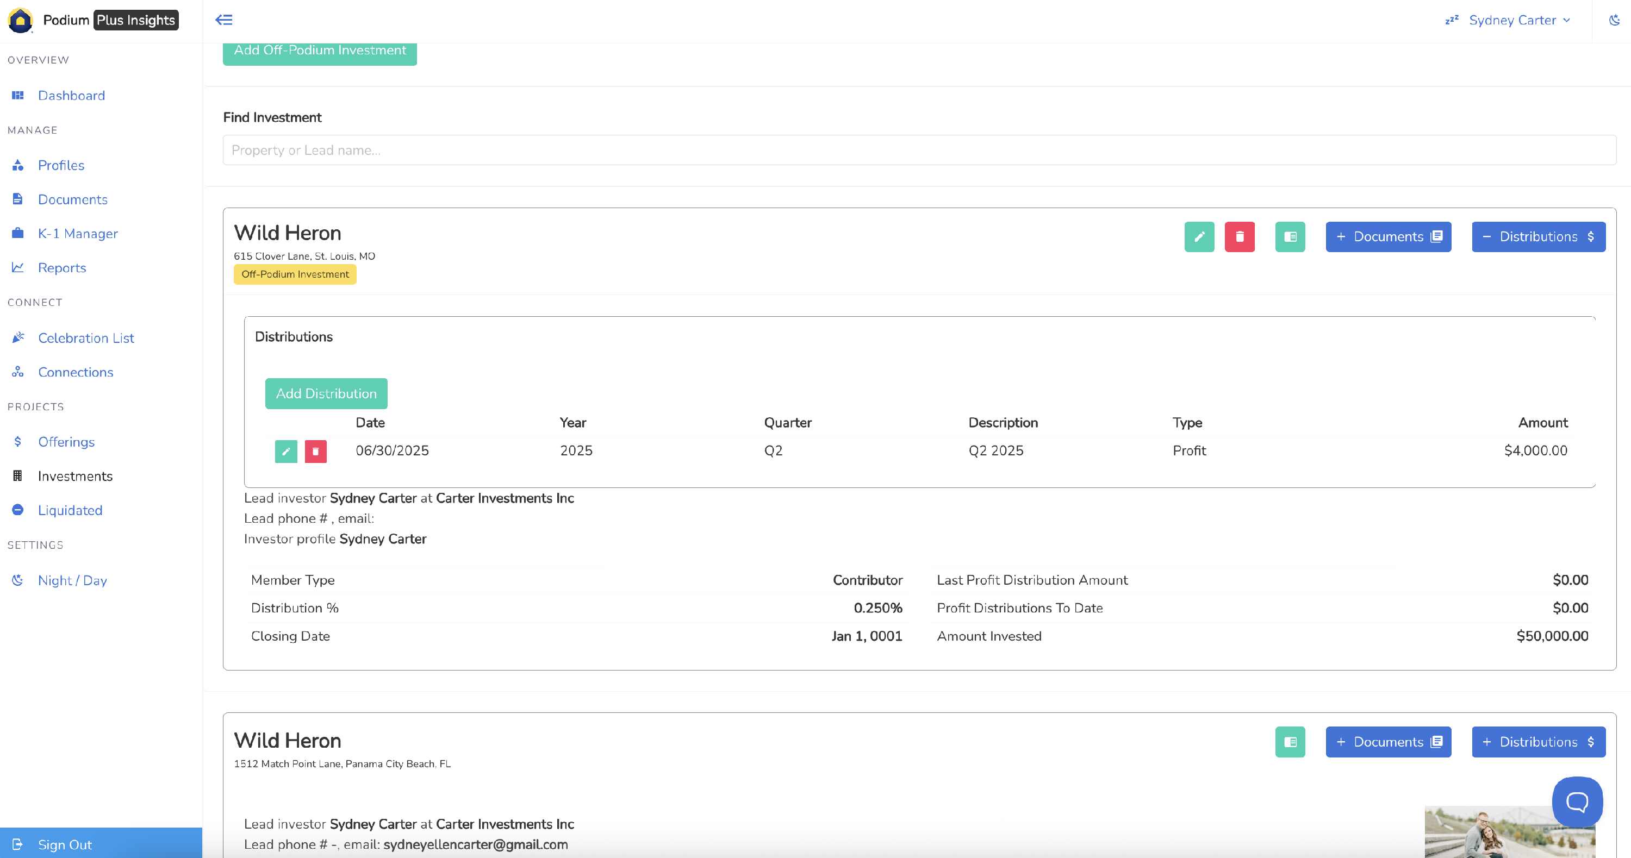Viewport: 1631px width, 858px height.
Task: Click the green edit pencil for Wild Heron investment
Action: pos(1199,237)
